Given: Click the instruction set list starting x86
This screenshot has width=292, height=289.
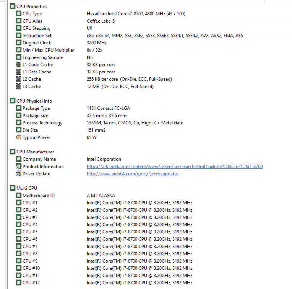Looking at the screenshot, I should tap(165, 36).
